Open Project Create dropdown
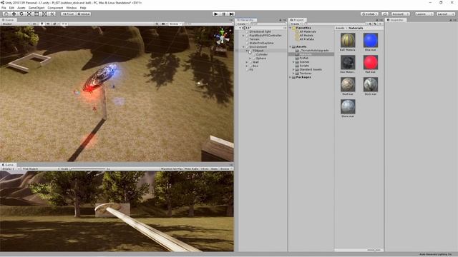This screenshot has width=458, height=257. click(296, 24)
